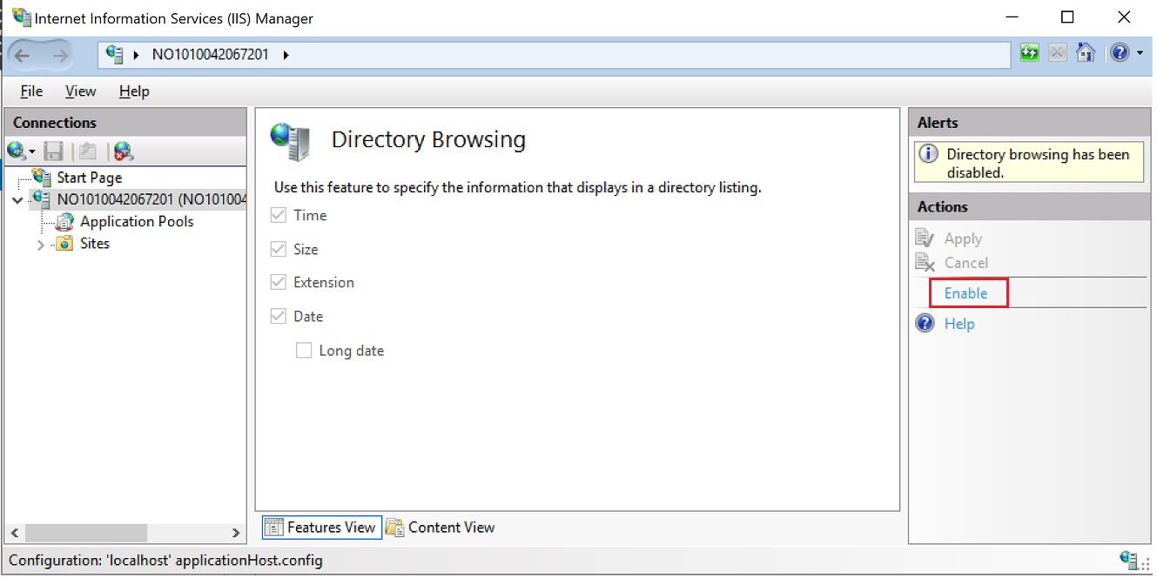Open the File menu

coord(31,91)
